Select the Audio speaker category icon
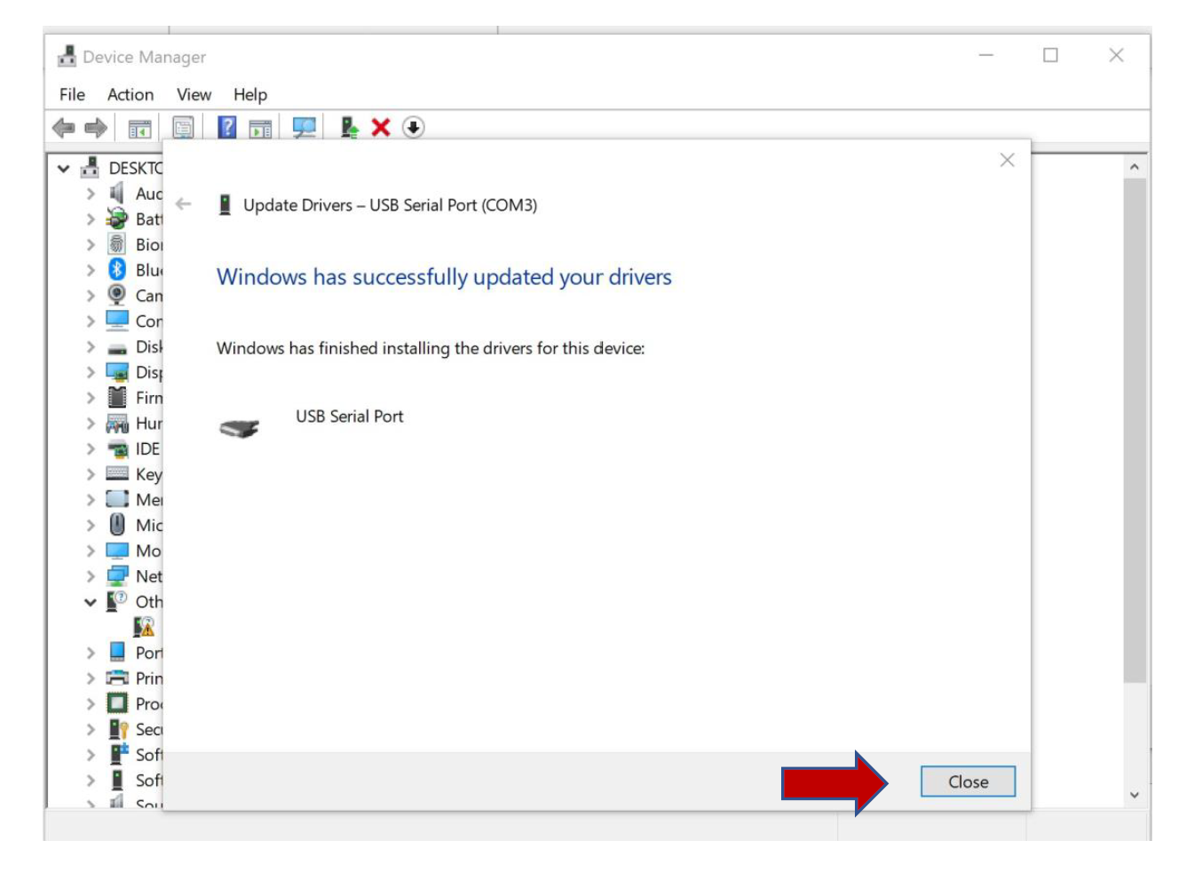The image size is (1202, 888). [116, 193]
